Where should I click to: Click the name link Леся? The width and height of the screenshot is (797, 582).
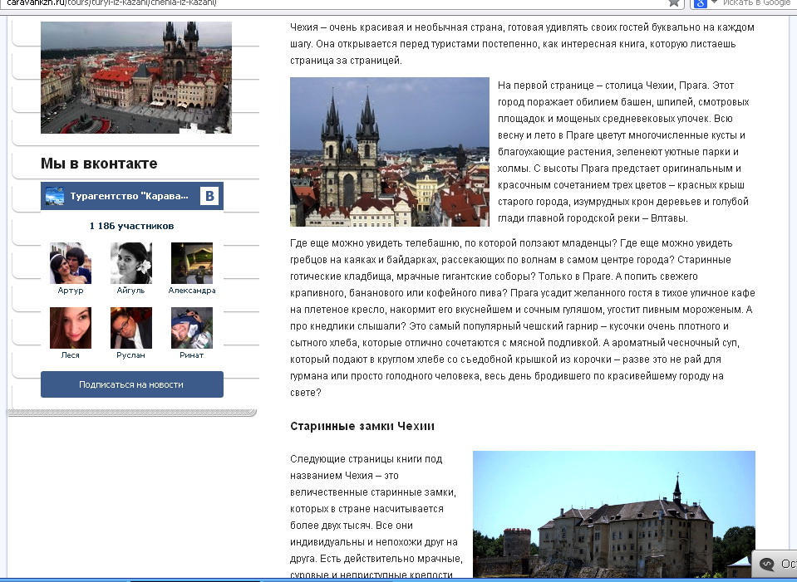pos(70,355)
